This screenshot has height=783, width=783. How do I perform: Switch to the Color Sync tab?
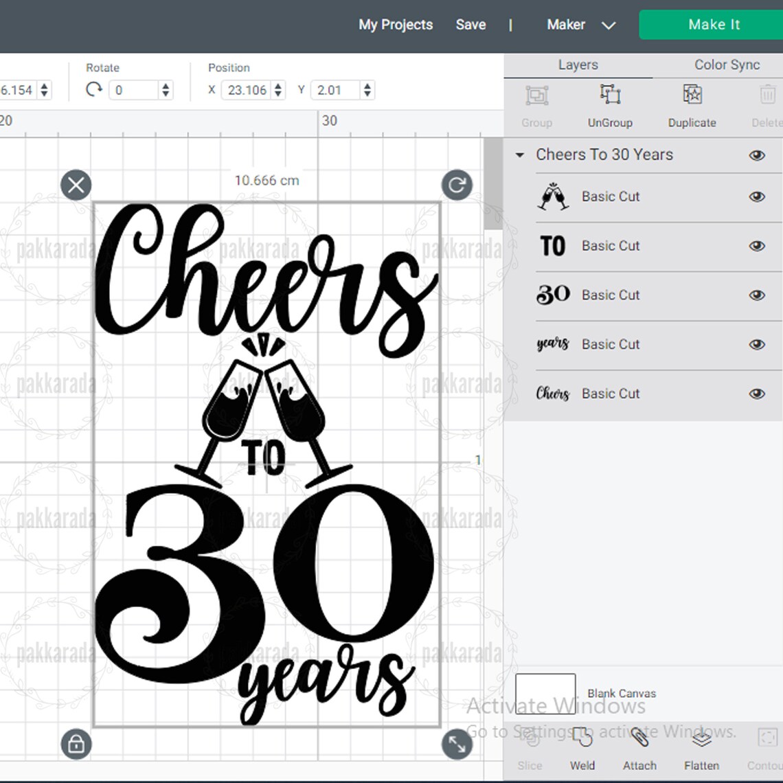[726, 65]
